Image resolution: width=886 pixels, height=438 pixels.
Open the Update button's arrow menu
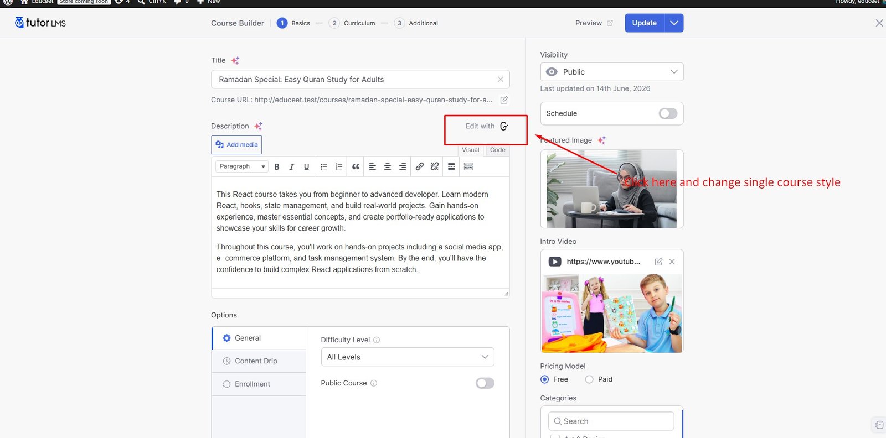pos(674,23)
